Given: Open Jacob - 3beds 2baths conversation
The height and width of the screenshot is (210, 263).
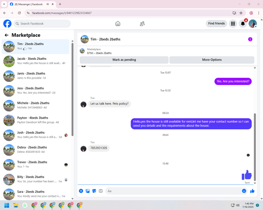Looking at the screenshot, I should (x=35, y=61).
